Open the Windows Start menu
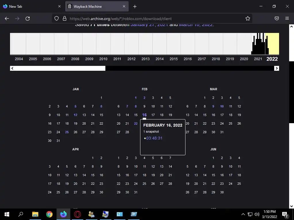This screenshot has height=220, width=294. (7, 214)
